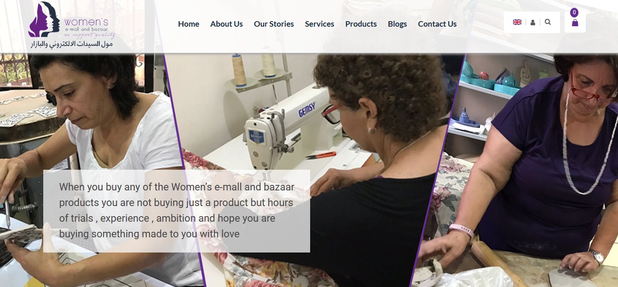The width and height of the screenshot is (618, 287).
Task: Open the purple shopping bag cart
Action: point(575,23)
